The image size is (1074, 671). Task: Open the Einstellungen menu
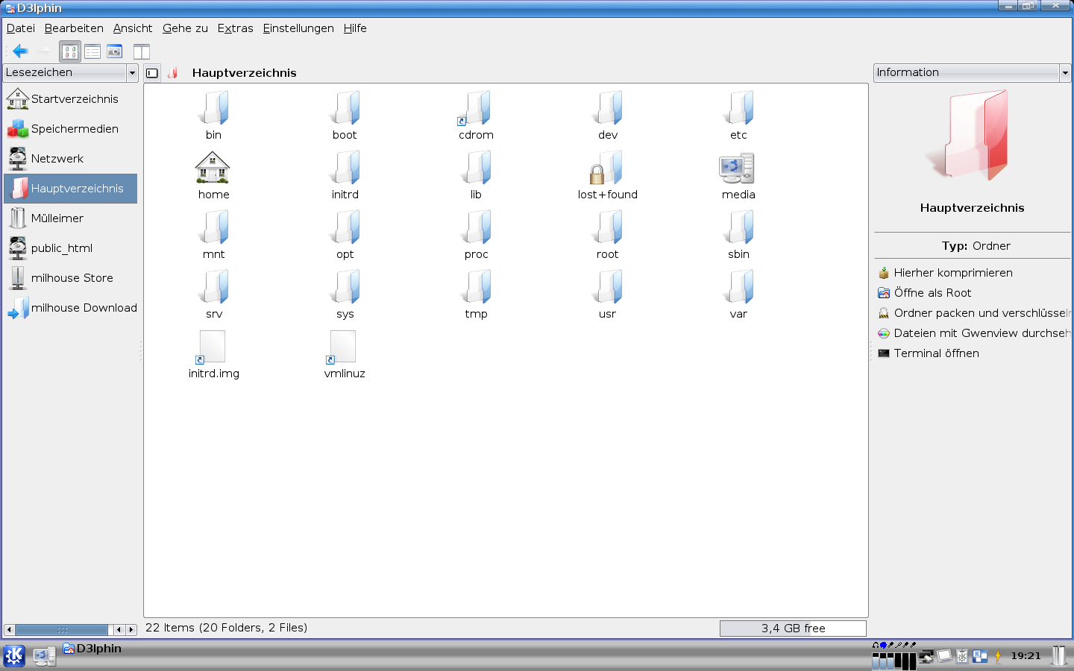point(298,28)
